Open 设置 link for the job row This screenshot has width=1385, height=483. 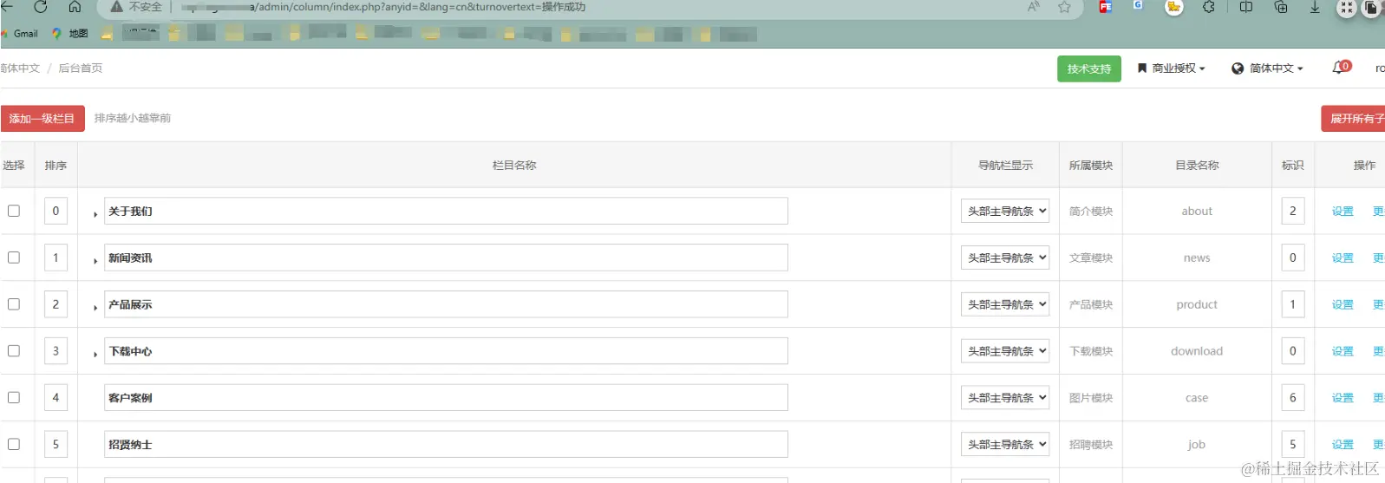[x=1343, y=444]
